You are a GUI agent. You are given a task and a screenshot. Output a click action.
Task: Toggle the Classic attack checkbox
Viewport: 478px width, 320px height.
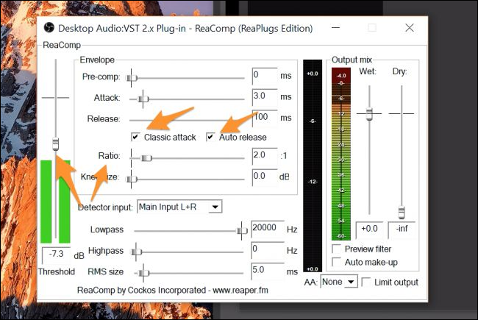(135, 137)
